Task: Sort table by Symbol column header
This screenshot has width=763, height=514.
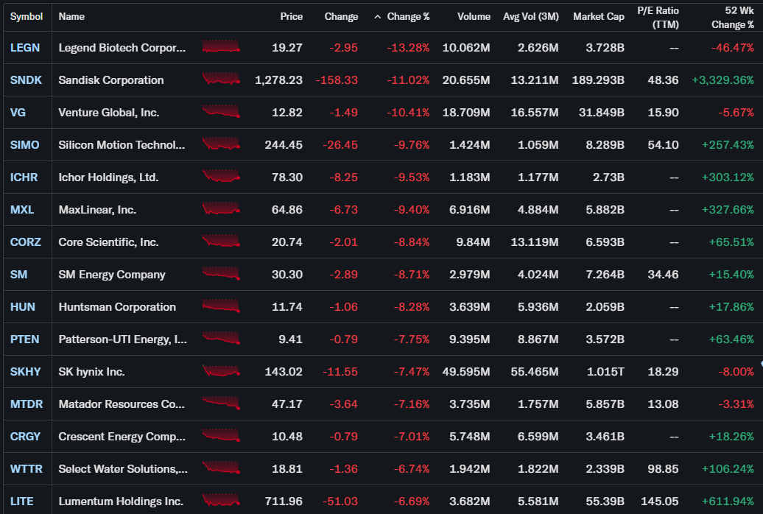Action: coord(27,16)
